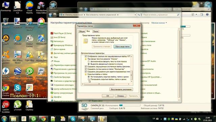The height and width of the screenshot is (122, 216).
Task: Open the Google Earth desktop icon
Action: pos(18,74)
